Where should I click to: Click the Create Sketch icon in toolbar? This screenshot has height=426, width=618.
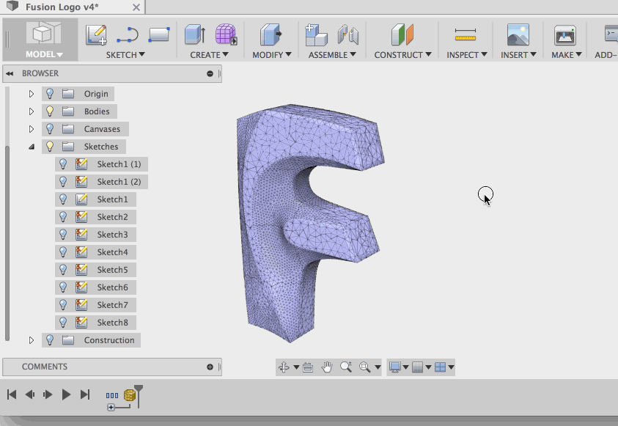point(96,34)
